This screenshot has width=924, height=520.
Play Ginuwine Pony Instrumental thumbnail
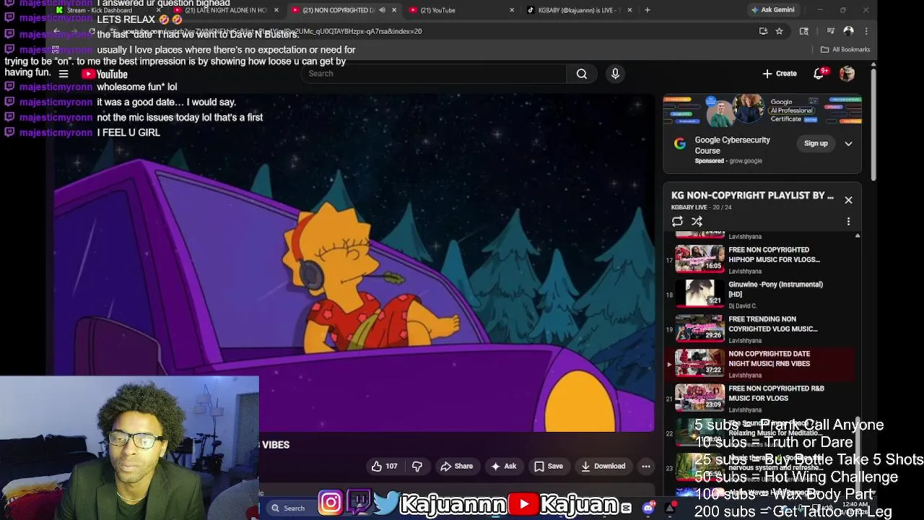click(x=699, y=293)
